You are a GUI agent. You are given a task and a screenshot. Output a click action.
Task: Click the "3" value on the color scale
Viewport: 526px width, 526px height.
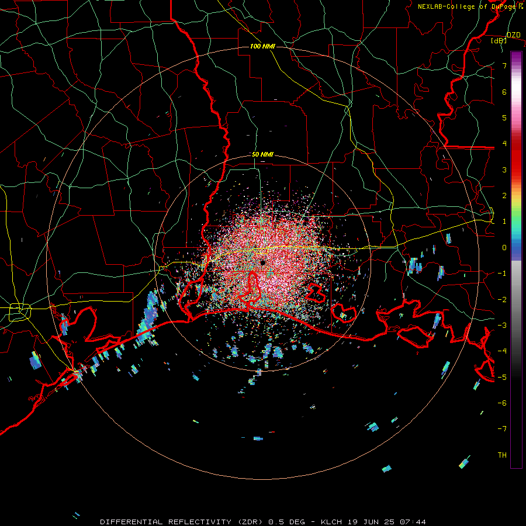pyautogui.click(x=504, y=169)
